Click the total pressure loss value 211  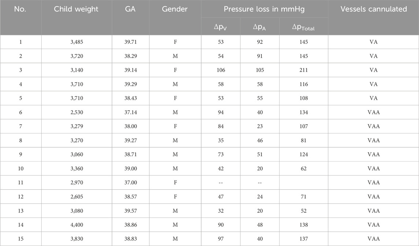[303, 70]
